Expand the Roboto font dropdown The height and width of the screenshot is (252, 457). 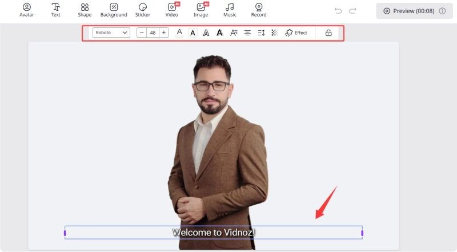(x=111, y=33)
